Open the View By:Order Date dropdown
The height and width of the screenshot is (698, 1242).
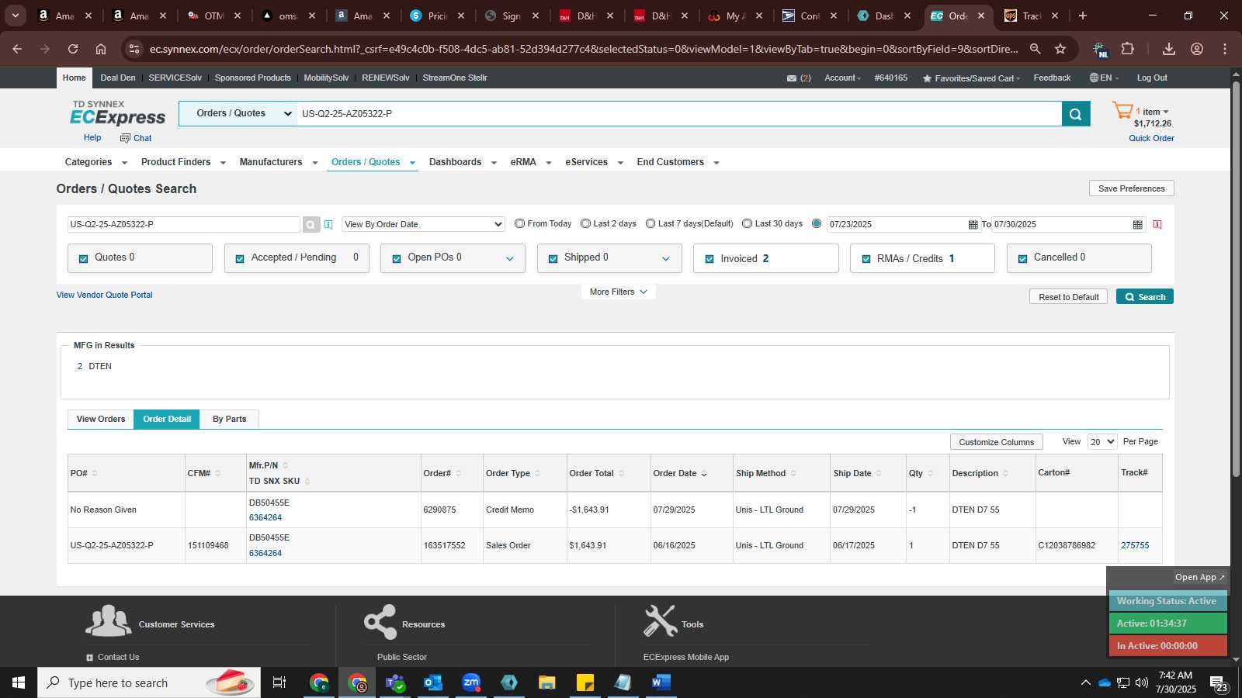[423, 224]
